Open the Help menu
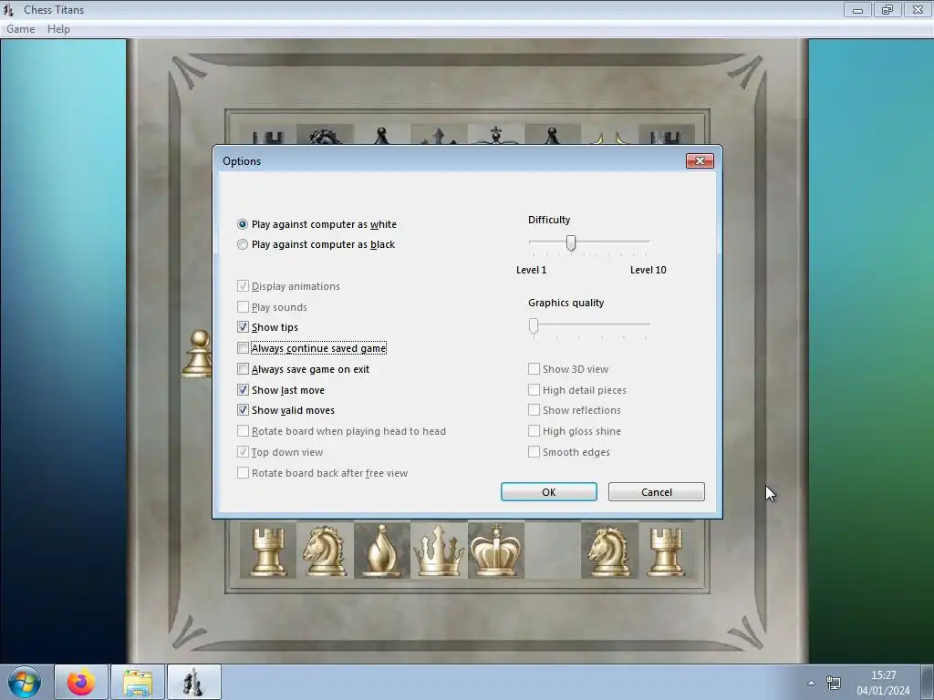The image size is (934, 700). (58, 29)
